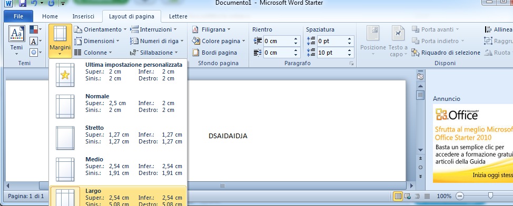The height and width of the screenshot is (206, 513).
Task: Open the theme effects dropdown
Action: tap(36, 52)
